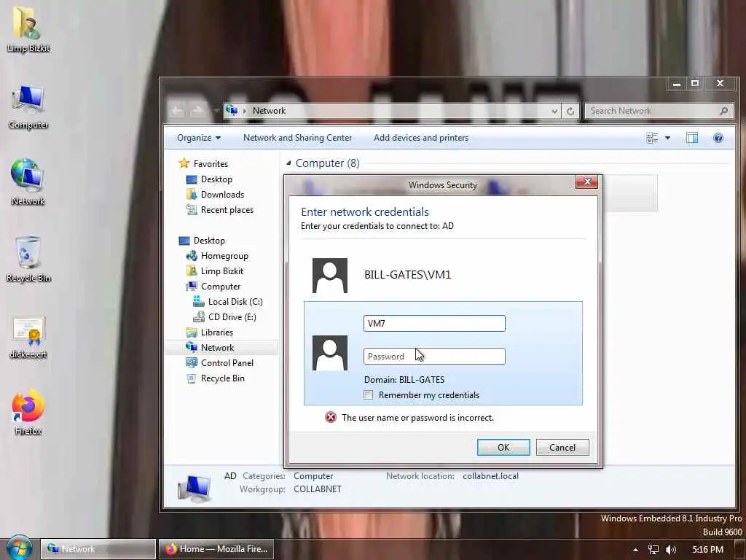Image resolution: width=746 pixels, height=560 pixels.
Task: Go back in the Explorer window
Action: click(x=176, y=111)
